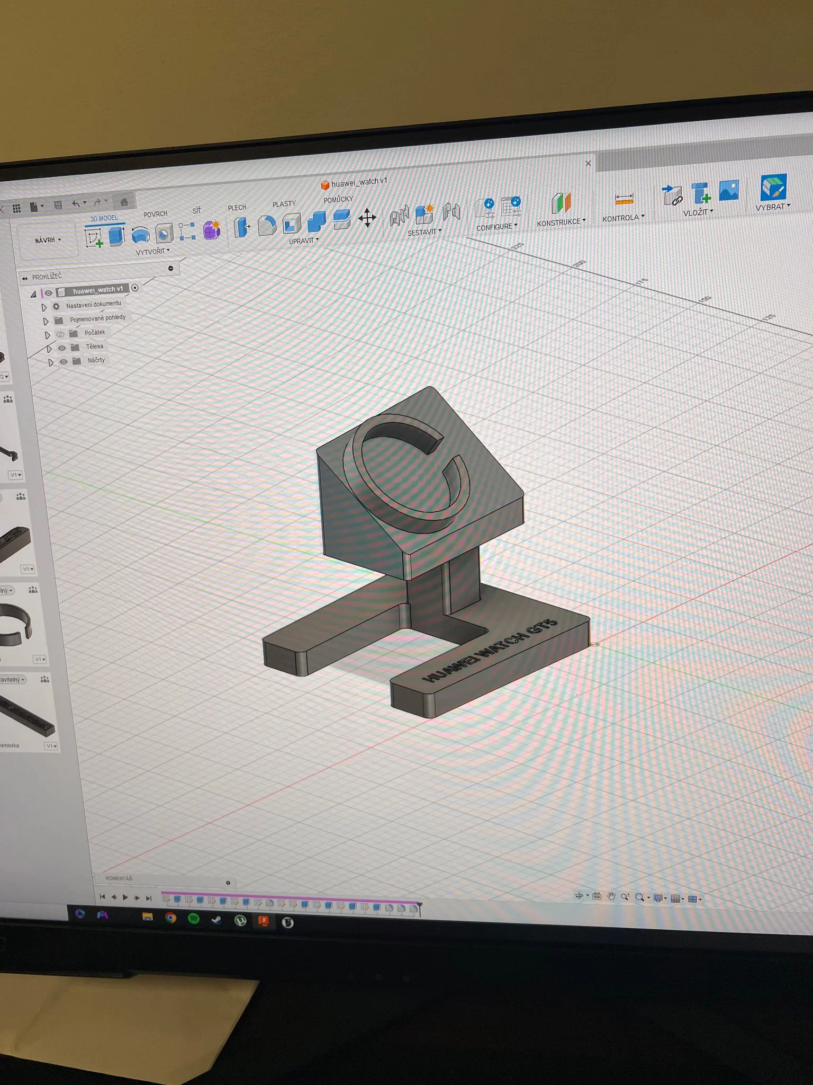Click the Insert McMaster-Carr bolt icon
The image size is (813, 1085).
tap(701, 192)
